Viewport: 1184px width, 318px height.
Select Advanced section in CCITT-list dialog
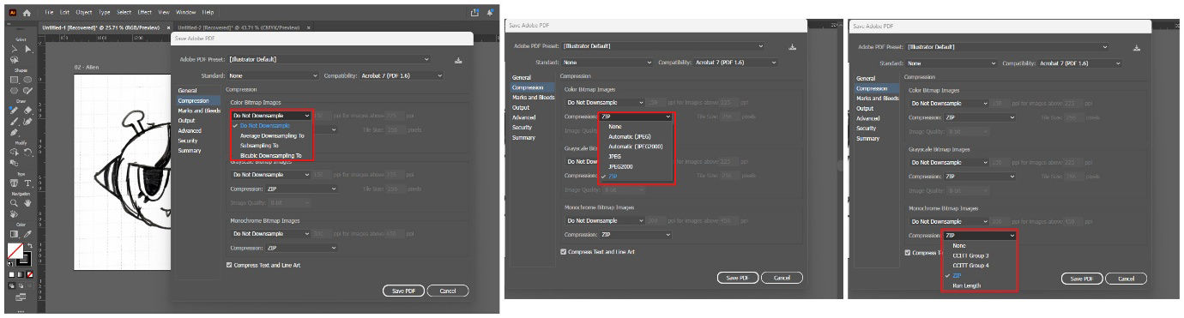coord(867,118)
